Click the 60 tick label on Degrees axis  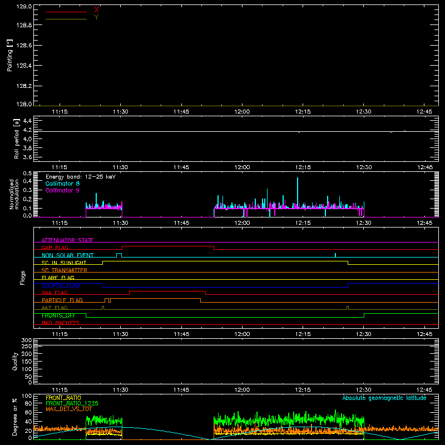[x=28, y=412]
